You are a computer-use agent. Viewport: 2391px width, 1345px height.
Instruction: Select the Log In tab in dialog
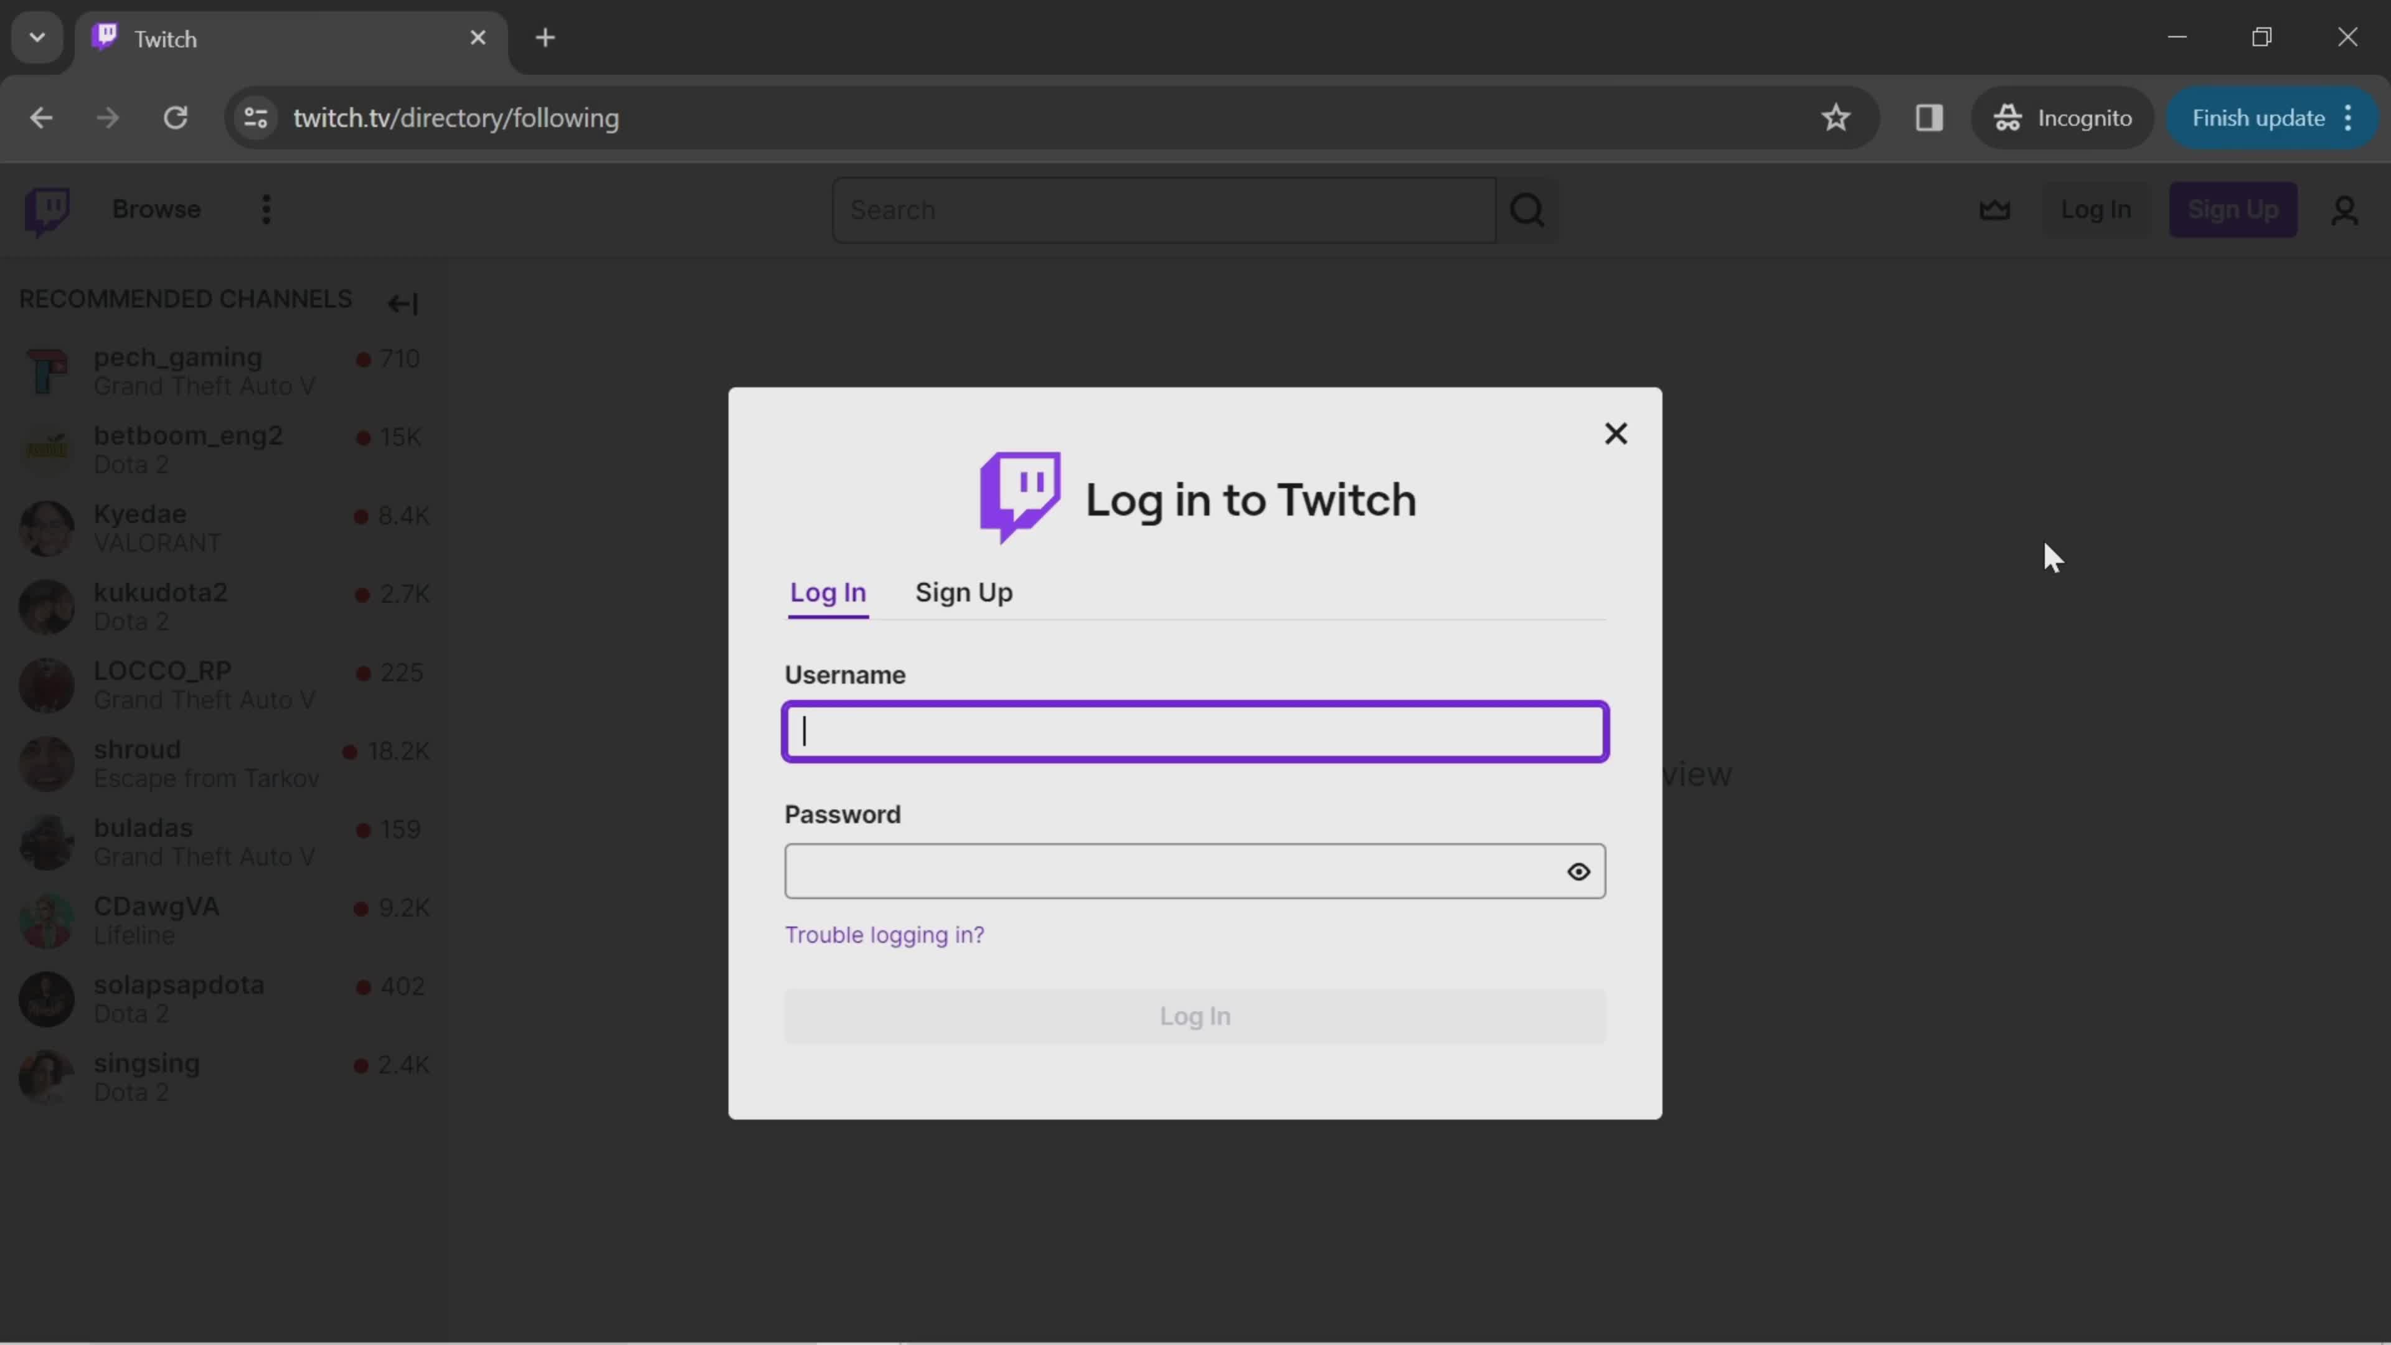coord(828,591)
